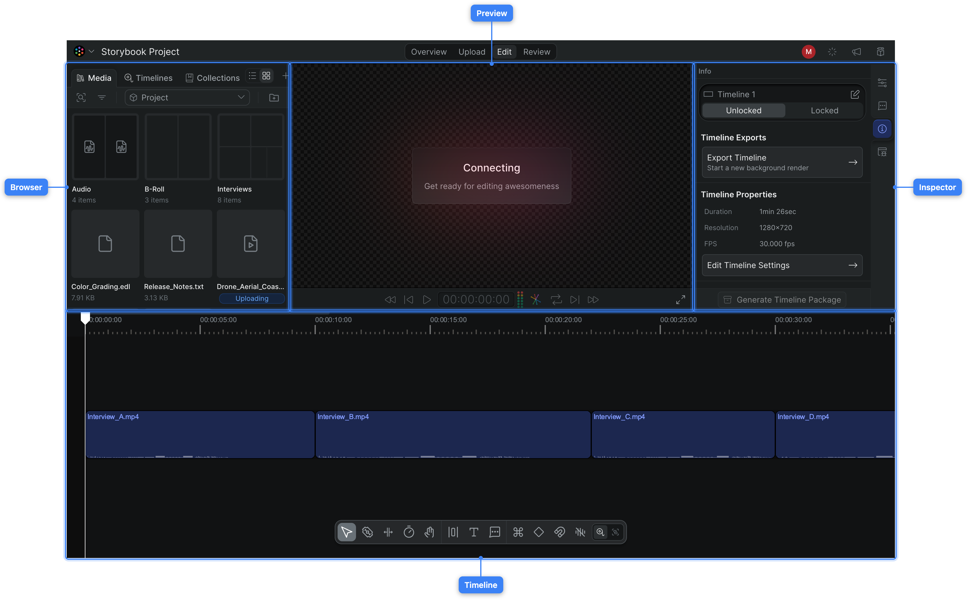Click the filter sort lines icon

pos(102,98)
